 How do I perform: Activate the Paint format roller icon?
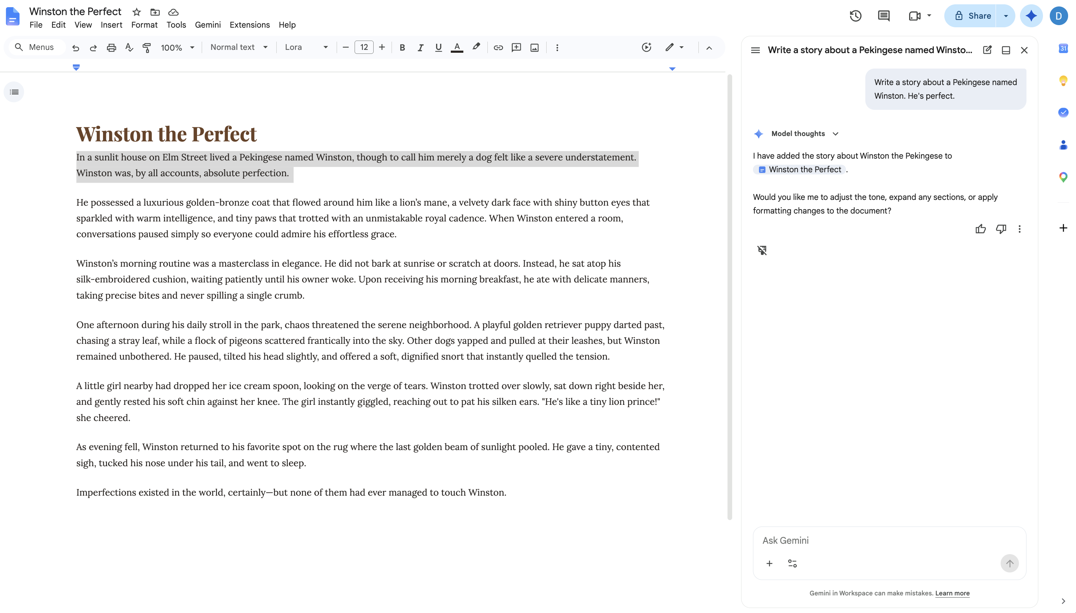(x=147, y=48)
